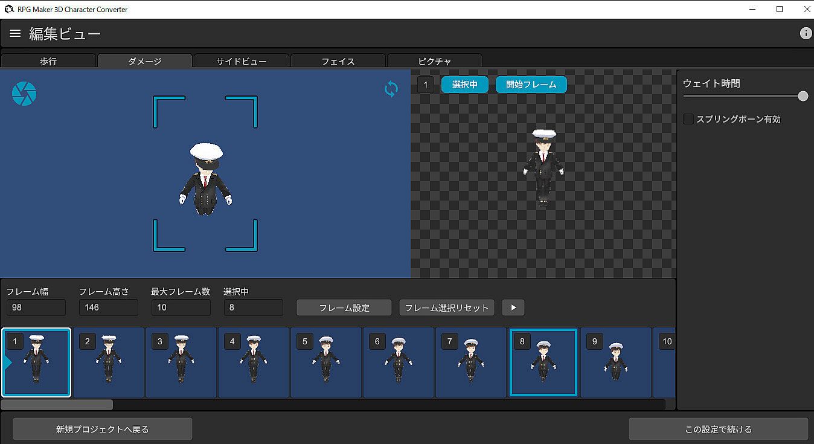The width and height of the screenshot is (814, 444).
Task: Click the rotate/refresh view icon
Action: pos(391,89)
